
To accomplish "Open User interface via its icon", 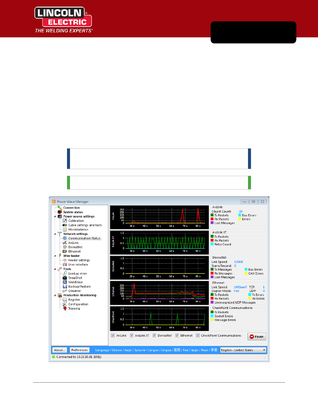I will click(65, 264).
